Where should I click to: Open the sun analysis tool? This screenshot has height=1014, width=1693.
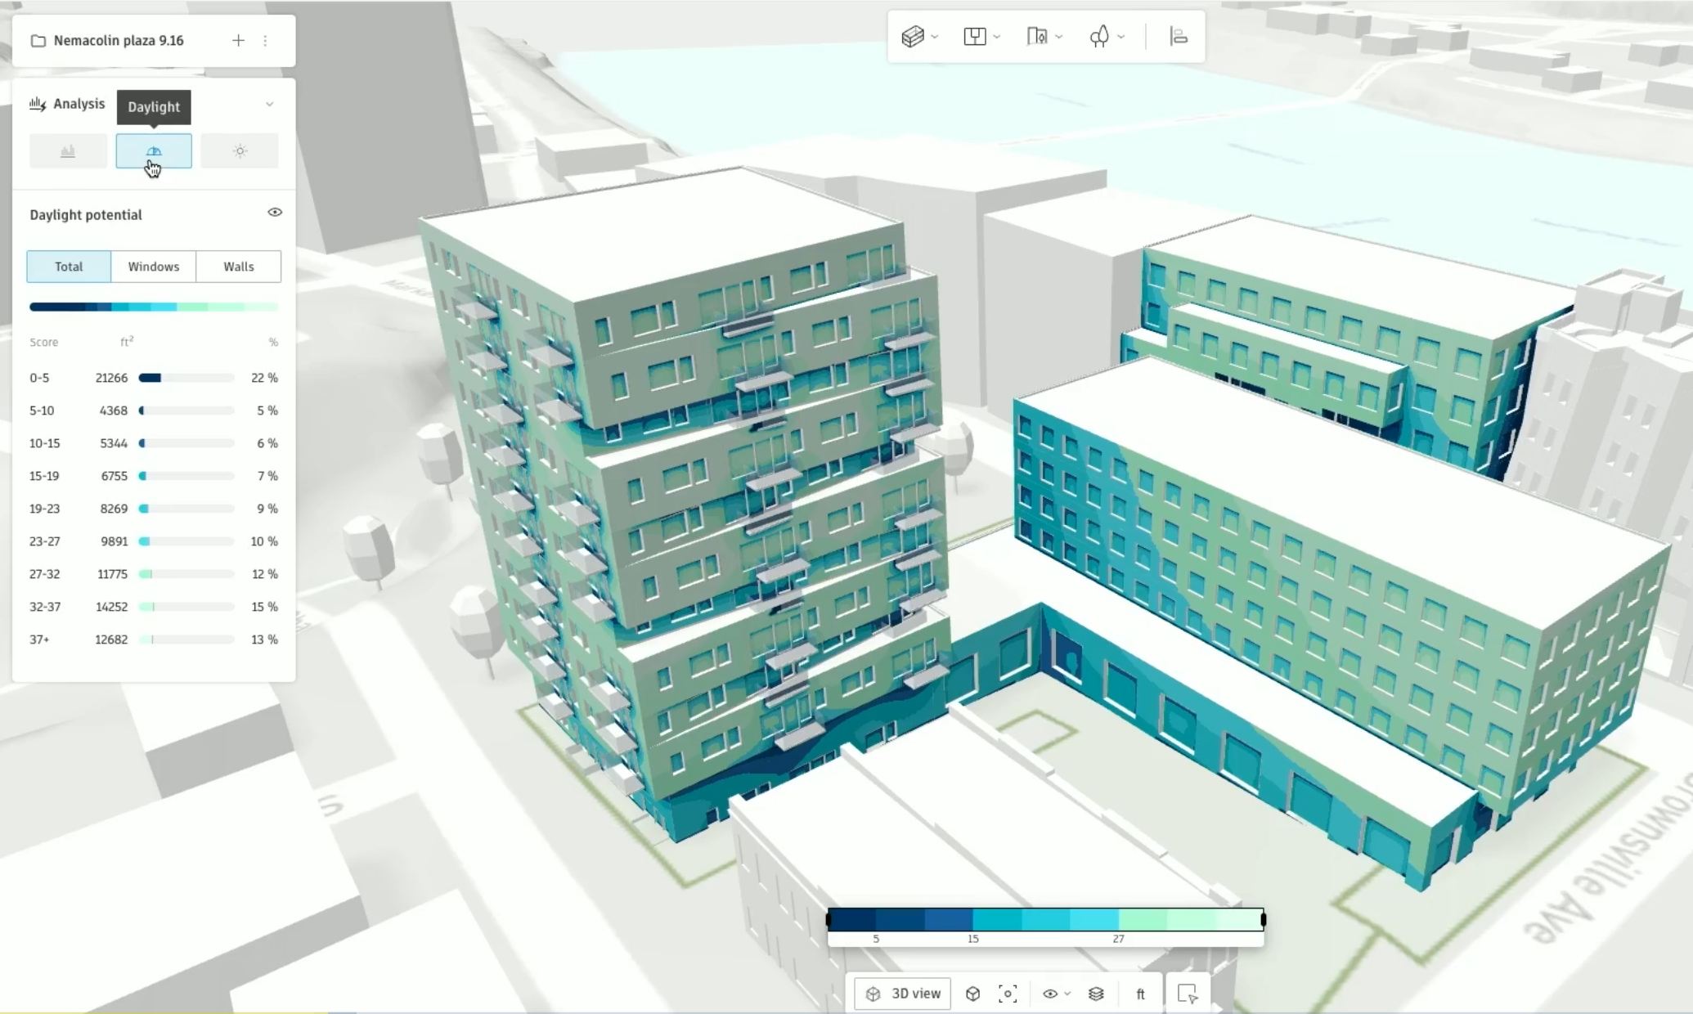click(239, 151)
